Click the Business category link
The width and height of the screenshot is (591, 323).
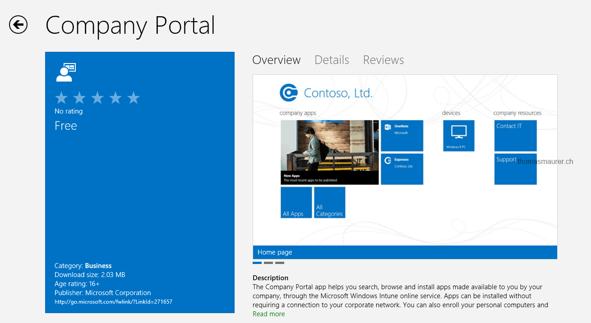click(x=98, y=266)
